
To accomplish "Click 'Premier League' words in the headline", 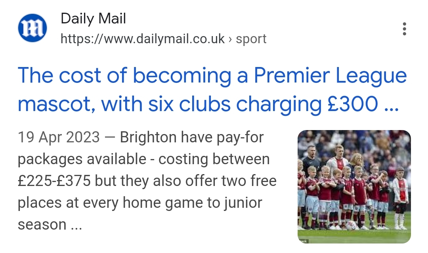I will (x=330, y=76).
